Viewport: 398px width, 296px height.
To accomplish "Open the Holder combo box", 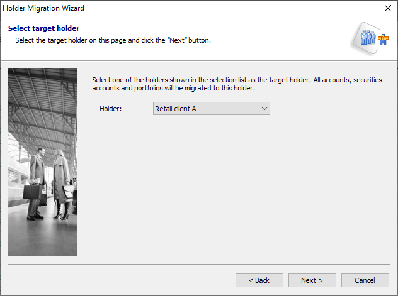I will tap(211, 109).
